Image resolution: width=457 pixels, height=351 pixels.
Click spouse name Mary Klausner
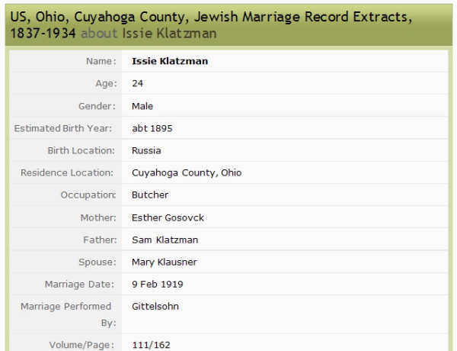(165, 262)
